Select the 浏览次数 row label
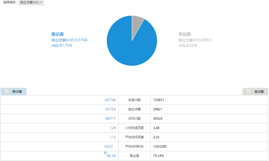Screen dimensions: 269x161 point(134,100)
